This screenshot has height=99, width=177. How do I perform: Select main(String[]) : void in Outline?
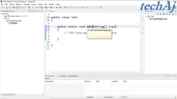coord(158,19)
